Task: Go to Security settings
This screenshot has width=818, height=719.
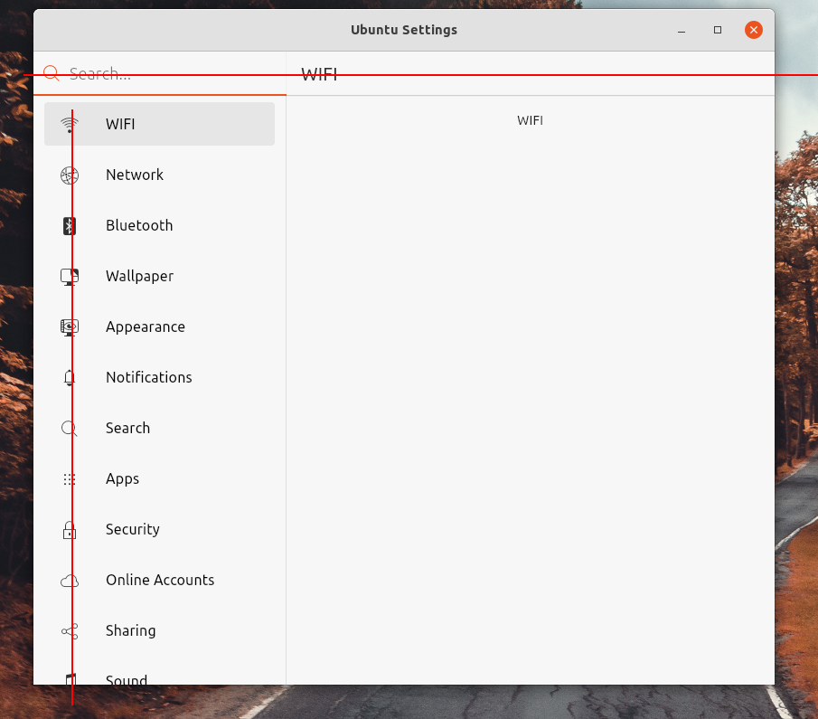Action: point(132,529)
